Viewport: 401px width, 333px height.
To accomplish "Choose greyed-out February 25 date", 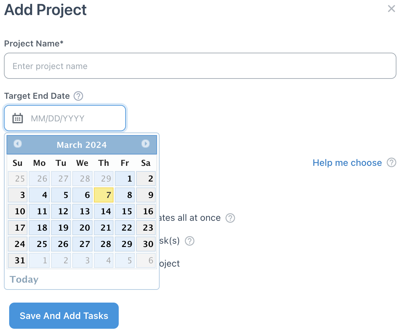I will (x=17, y=179).
